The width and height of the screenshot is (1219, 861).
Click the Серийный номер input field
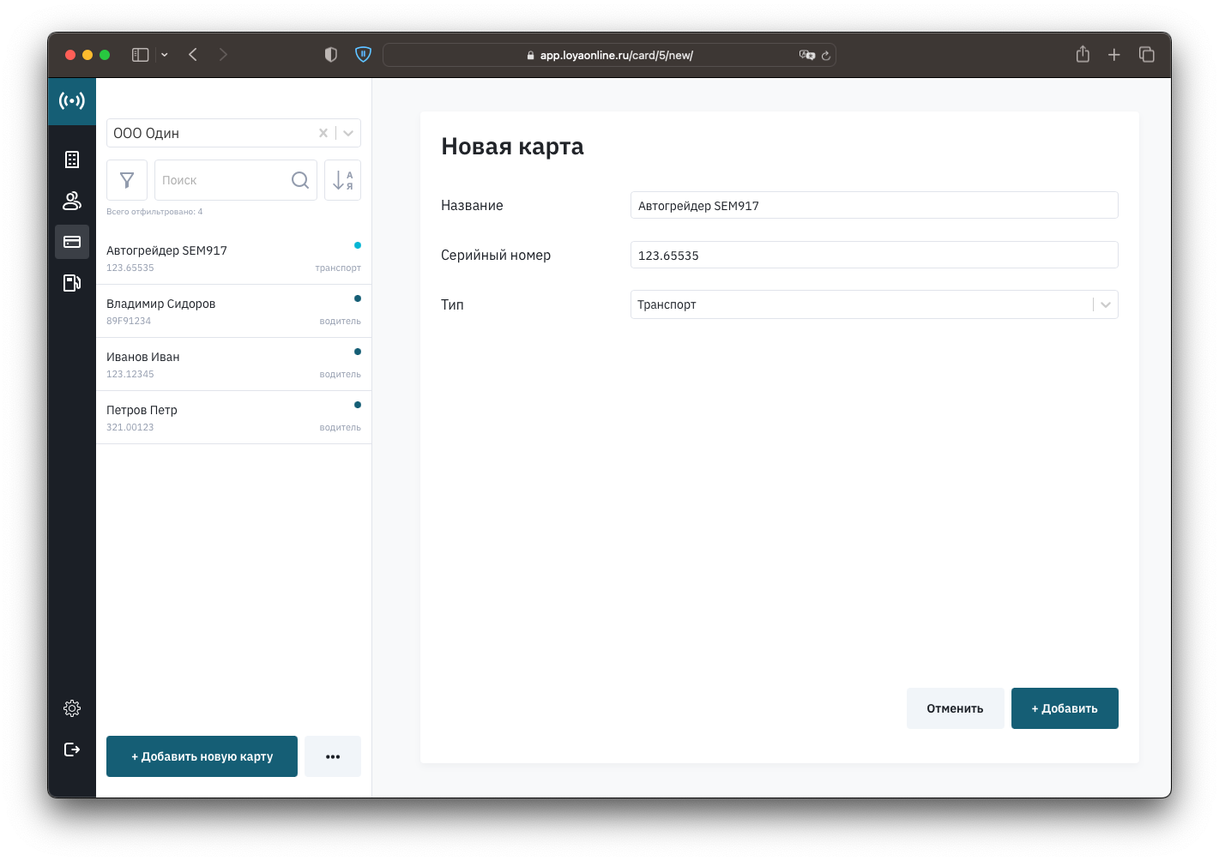pyautogui.click(x=874, y=255)
